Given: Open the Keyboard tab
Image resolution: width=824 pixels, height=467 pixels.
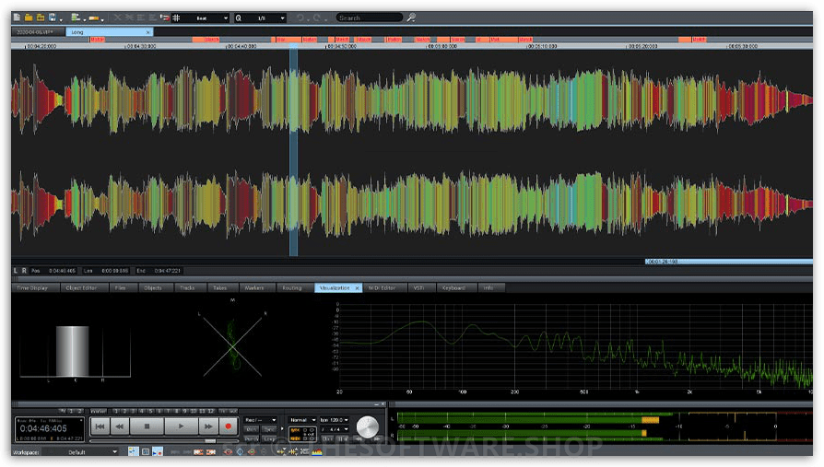Looking at the screenshot, I should (x=453, y=288).
